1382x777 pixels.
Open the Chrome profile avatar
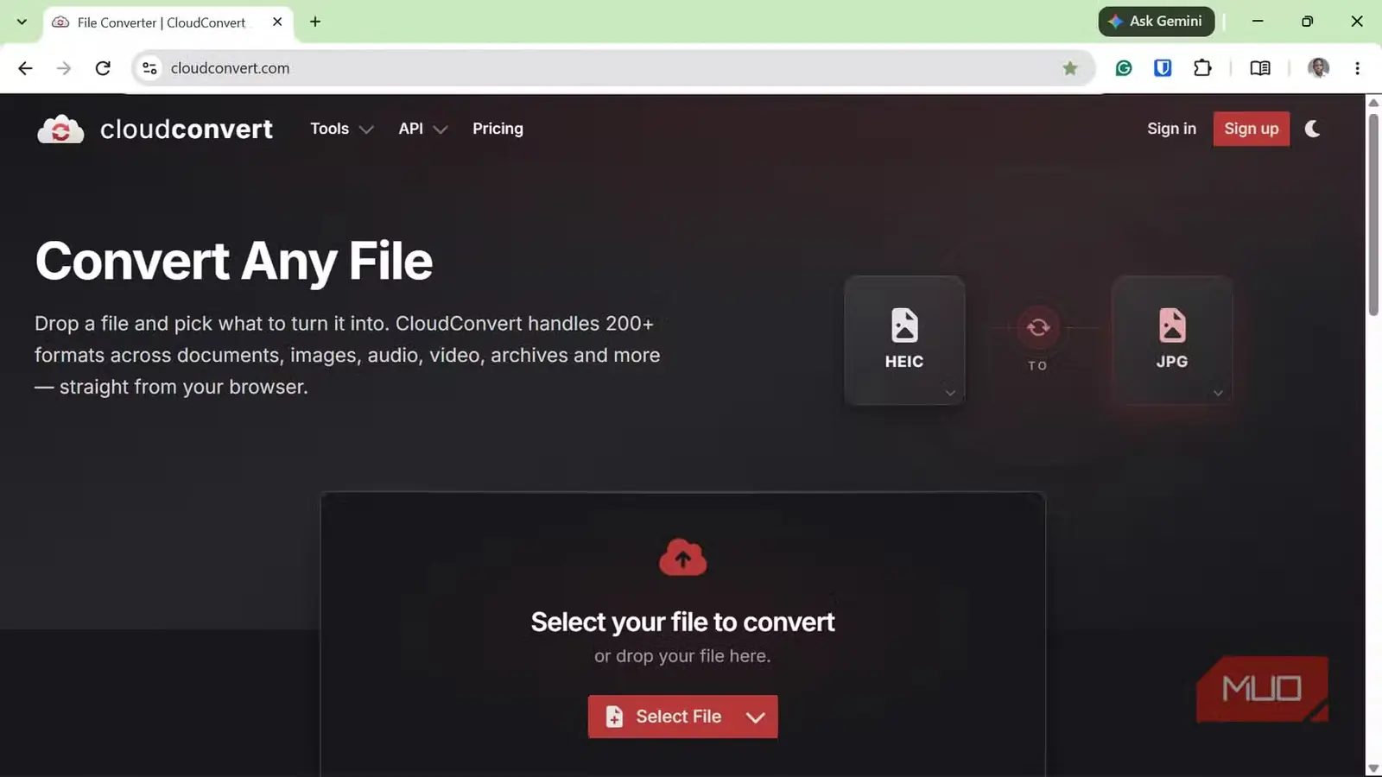click(x=1318, y=68)
